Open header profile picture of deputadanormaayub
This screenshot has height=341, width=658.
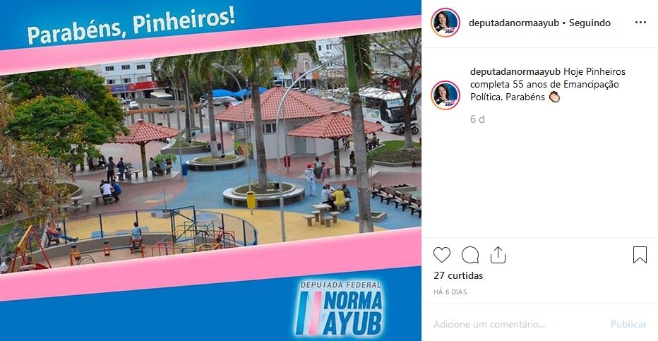point(445,23)
